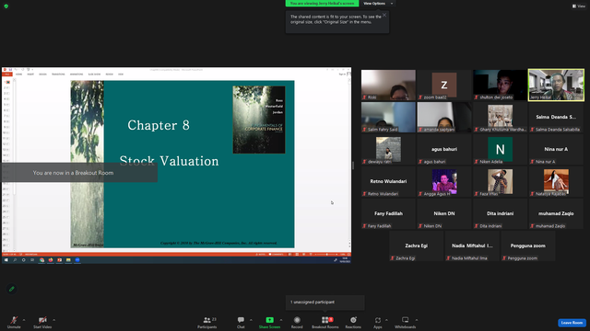Select the agus bahuri tile
The width and height of the screenshot is (590, 331).
444,149
